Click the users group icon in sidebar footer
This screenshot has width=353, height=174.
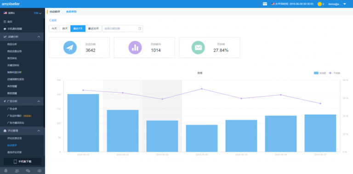pyautogui.click(x=17, y=171)
